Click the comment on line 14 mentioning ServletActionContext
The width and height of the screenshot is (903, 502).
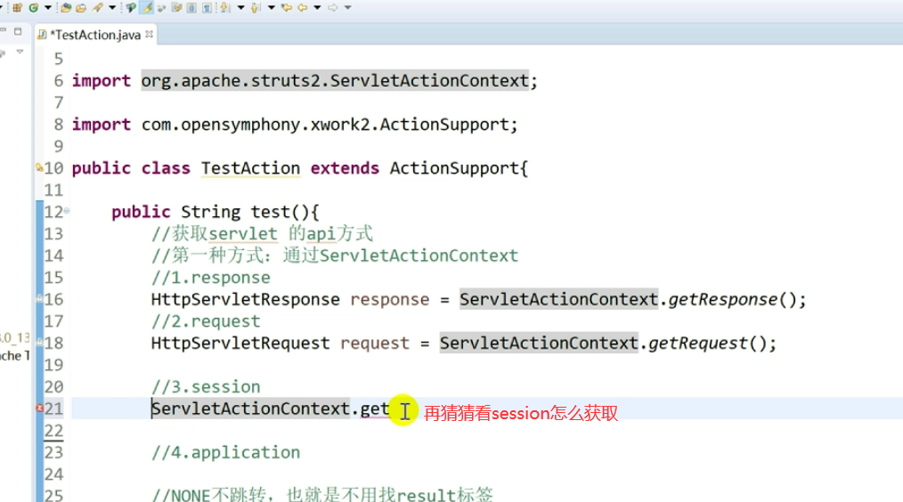(335, 255)
